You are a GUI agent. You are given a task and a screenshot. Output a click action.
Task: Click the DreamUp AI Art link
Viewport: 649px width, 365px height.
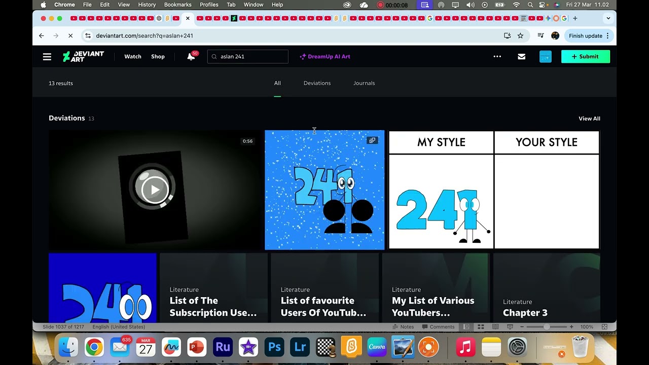325,56
